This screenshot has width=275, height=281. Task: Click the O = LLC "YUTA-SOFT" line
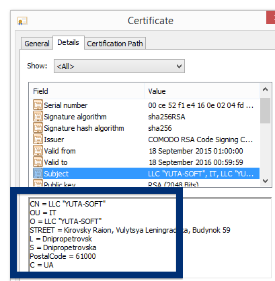(x=66, y=221)
